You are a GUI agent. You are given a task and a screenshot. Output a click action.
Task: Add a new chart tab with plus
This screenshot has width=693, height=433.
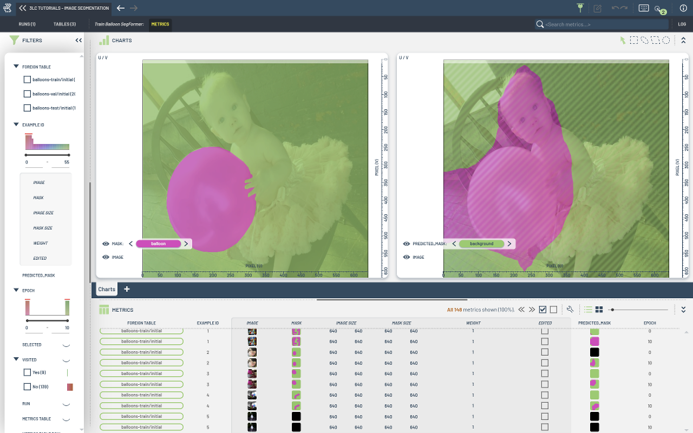click(127, 289)
